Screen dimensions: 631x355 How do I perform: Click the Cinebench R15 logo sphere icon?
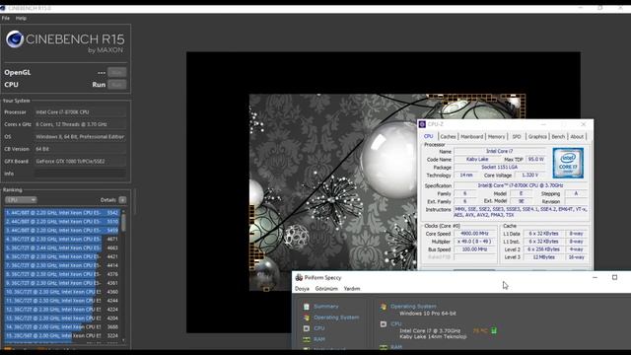pos(15,39)
